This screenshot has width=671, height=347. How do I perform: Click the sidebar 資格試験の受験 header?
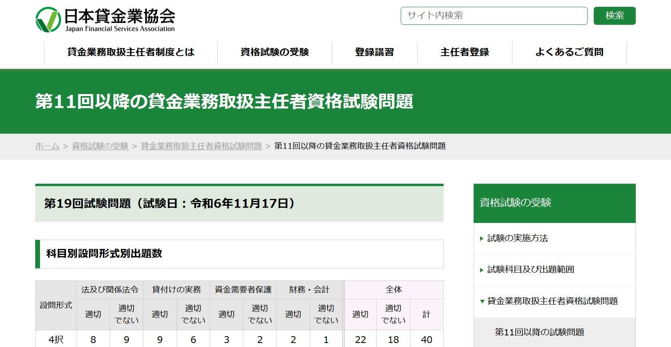pyautogui.click(x=515, y=203)
